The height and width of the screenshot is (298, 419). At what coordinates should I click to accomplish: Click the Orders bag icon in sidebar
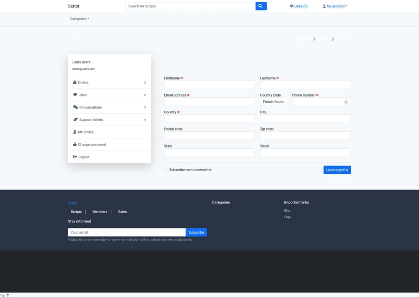75,82
